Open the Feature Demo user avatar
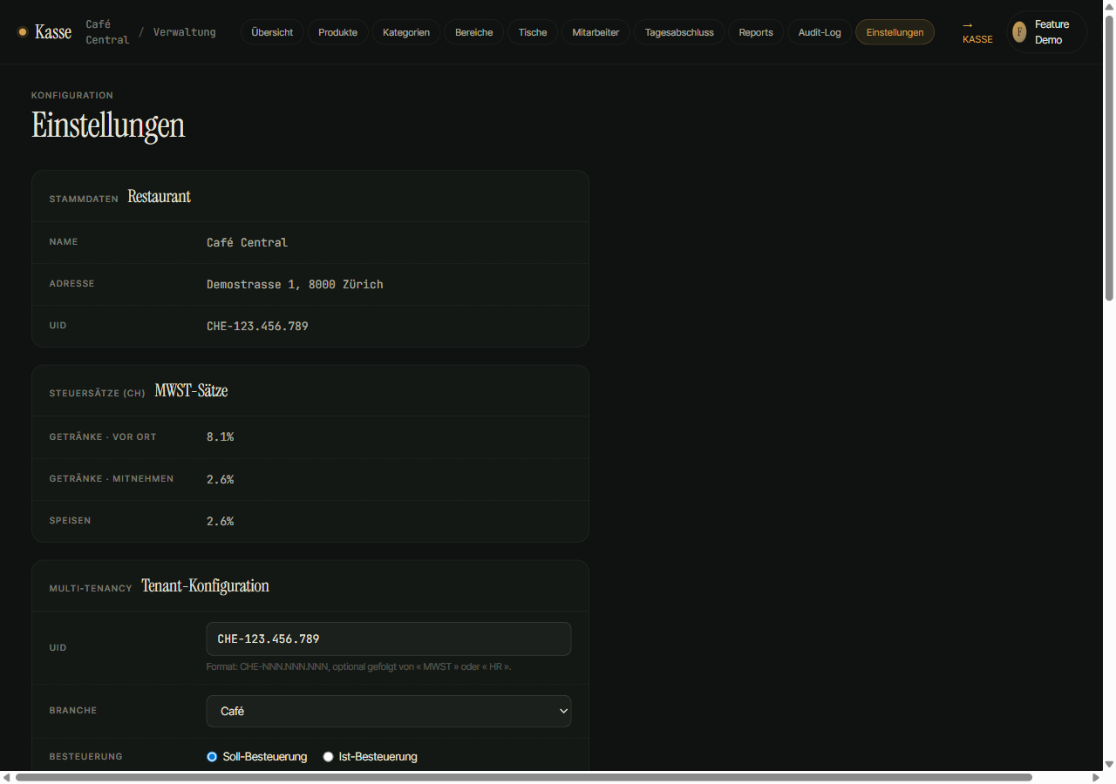Viewport: 1116px width, 784px height. click(1019, 32)
